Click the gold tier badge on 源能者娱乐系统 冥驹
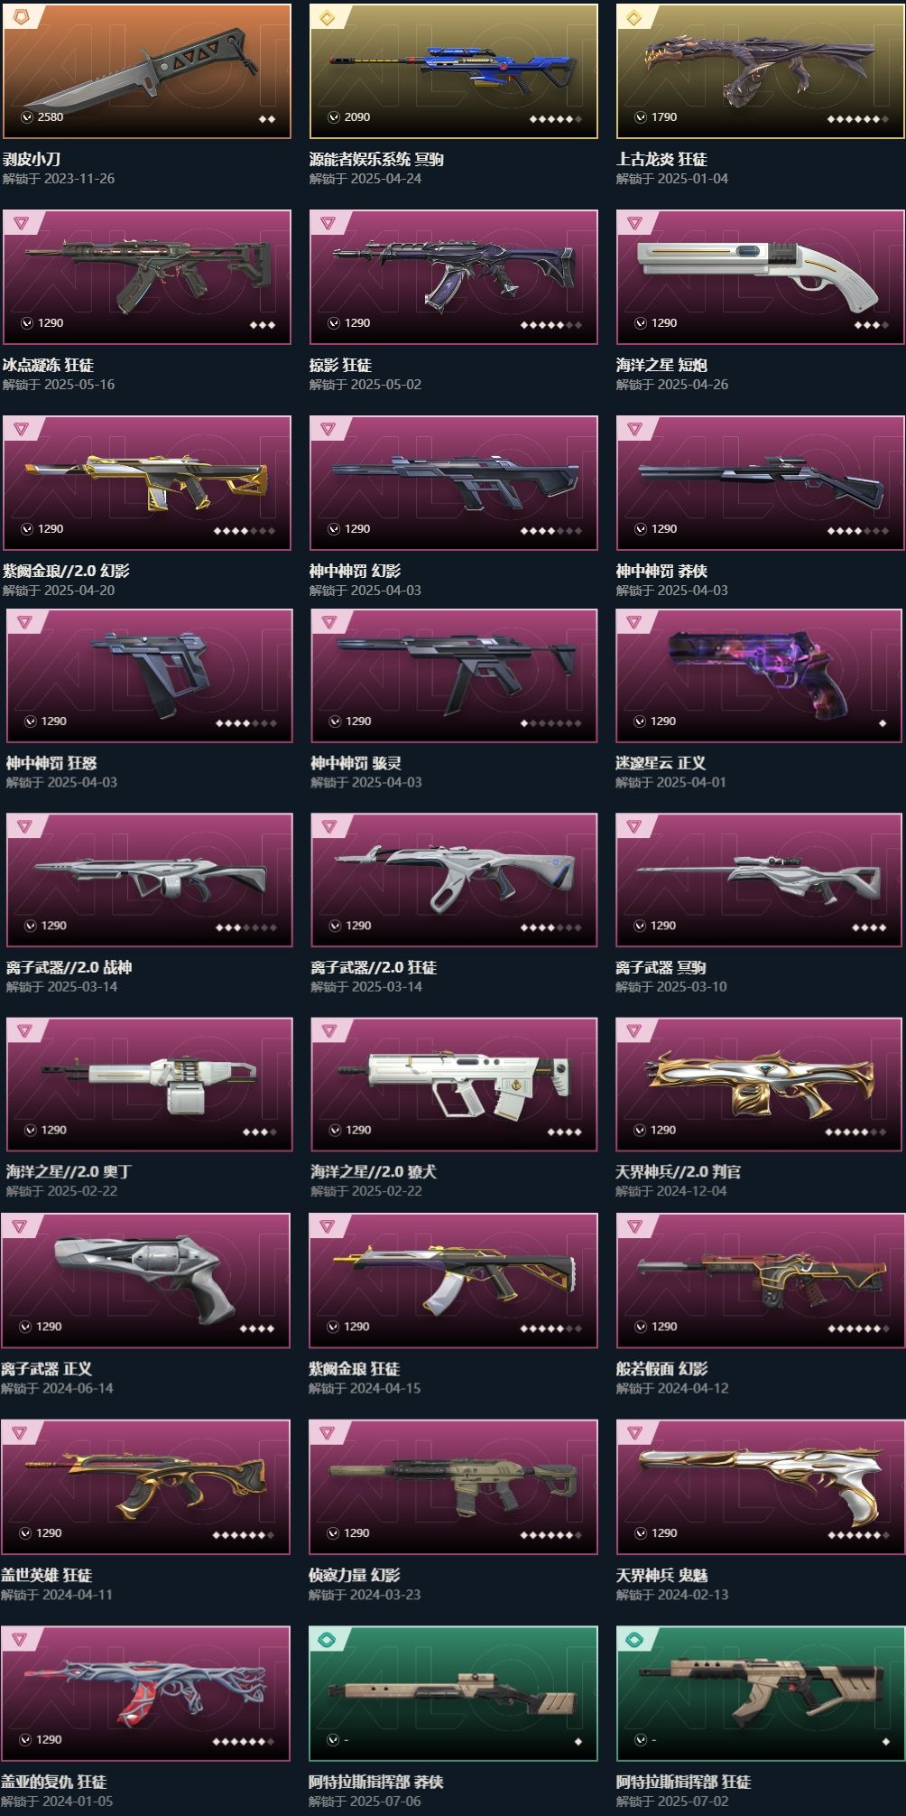 pos(328,18)
